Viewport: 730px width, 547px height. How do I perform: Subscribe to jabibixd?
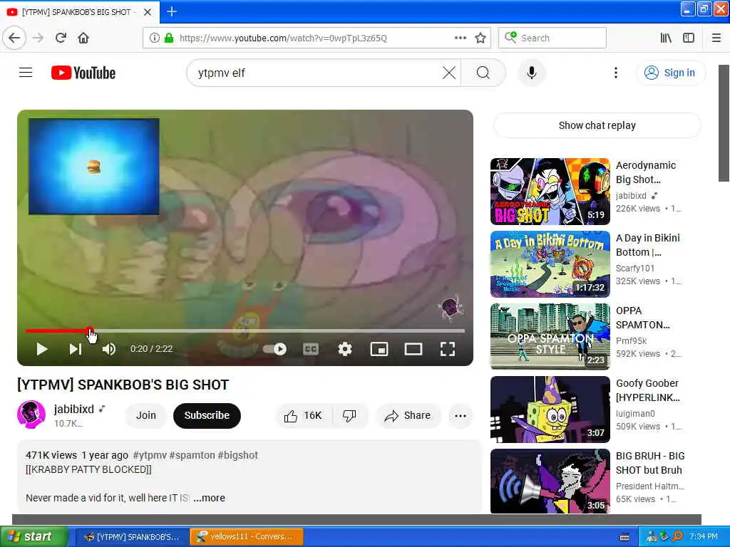pos(207,415)
